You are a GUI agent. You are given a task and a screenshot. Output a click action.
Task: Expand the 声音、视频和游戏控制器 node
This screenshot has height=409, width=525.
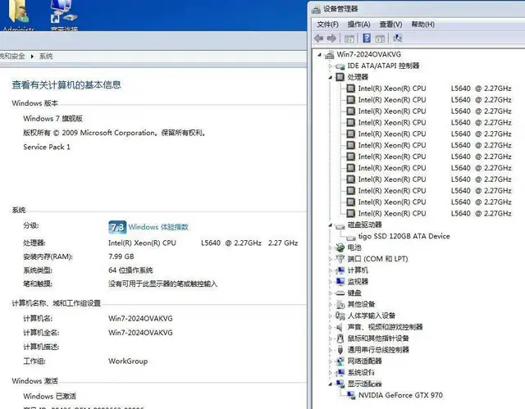(x=331, y=327)
